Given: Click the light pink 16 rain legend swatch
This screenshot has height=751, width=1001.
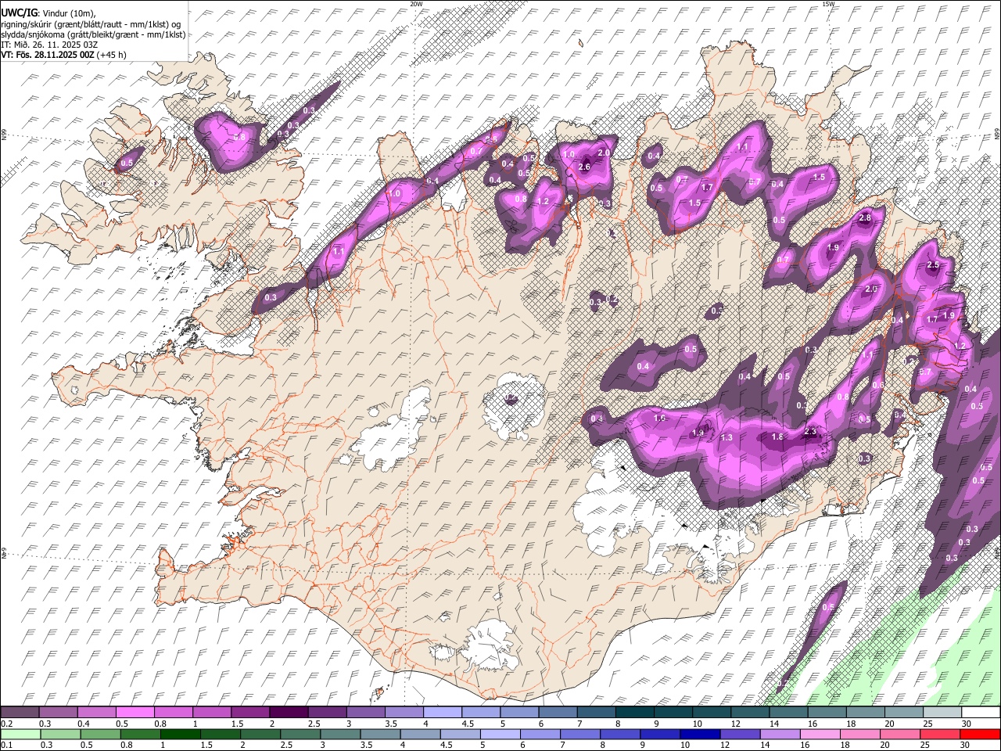Looking at the screenshot, I should [x=820, y=735].
